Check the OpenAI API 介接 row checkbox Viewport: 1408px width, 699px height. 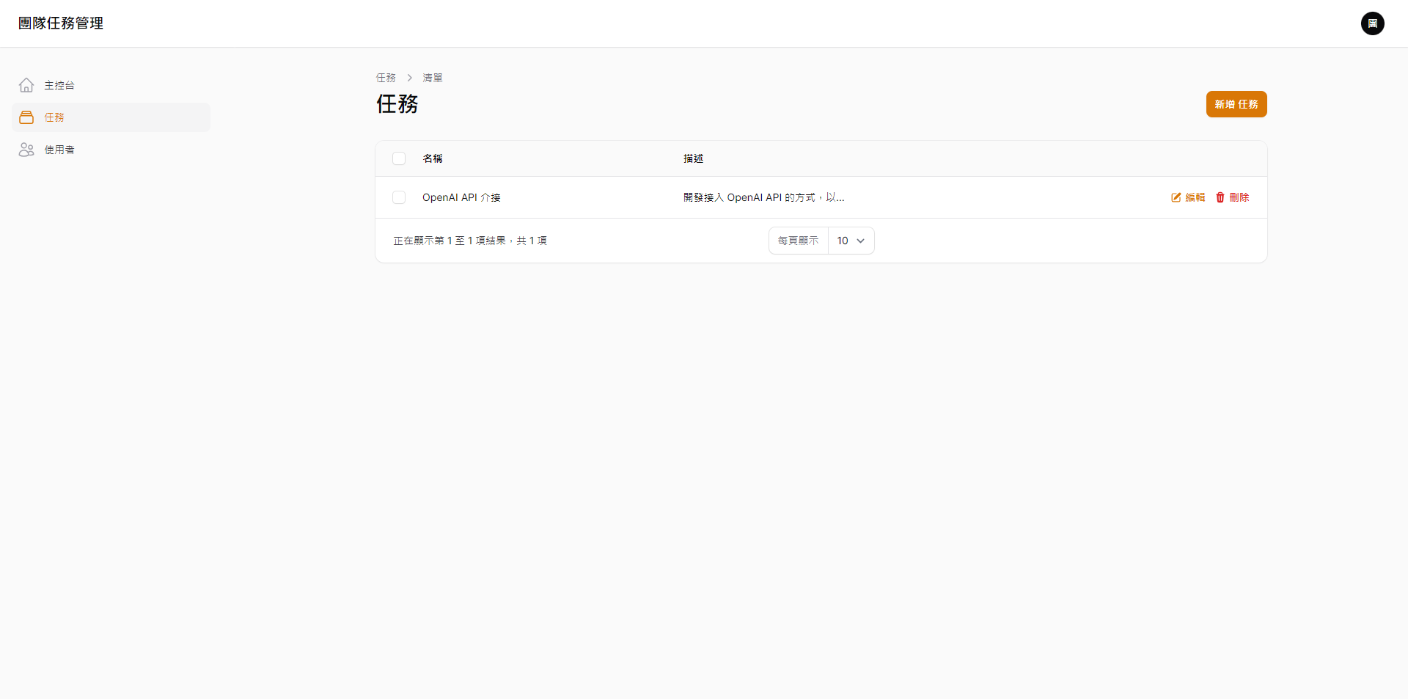(x=399, y=197)
